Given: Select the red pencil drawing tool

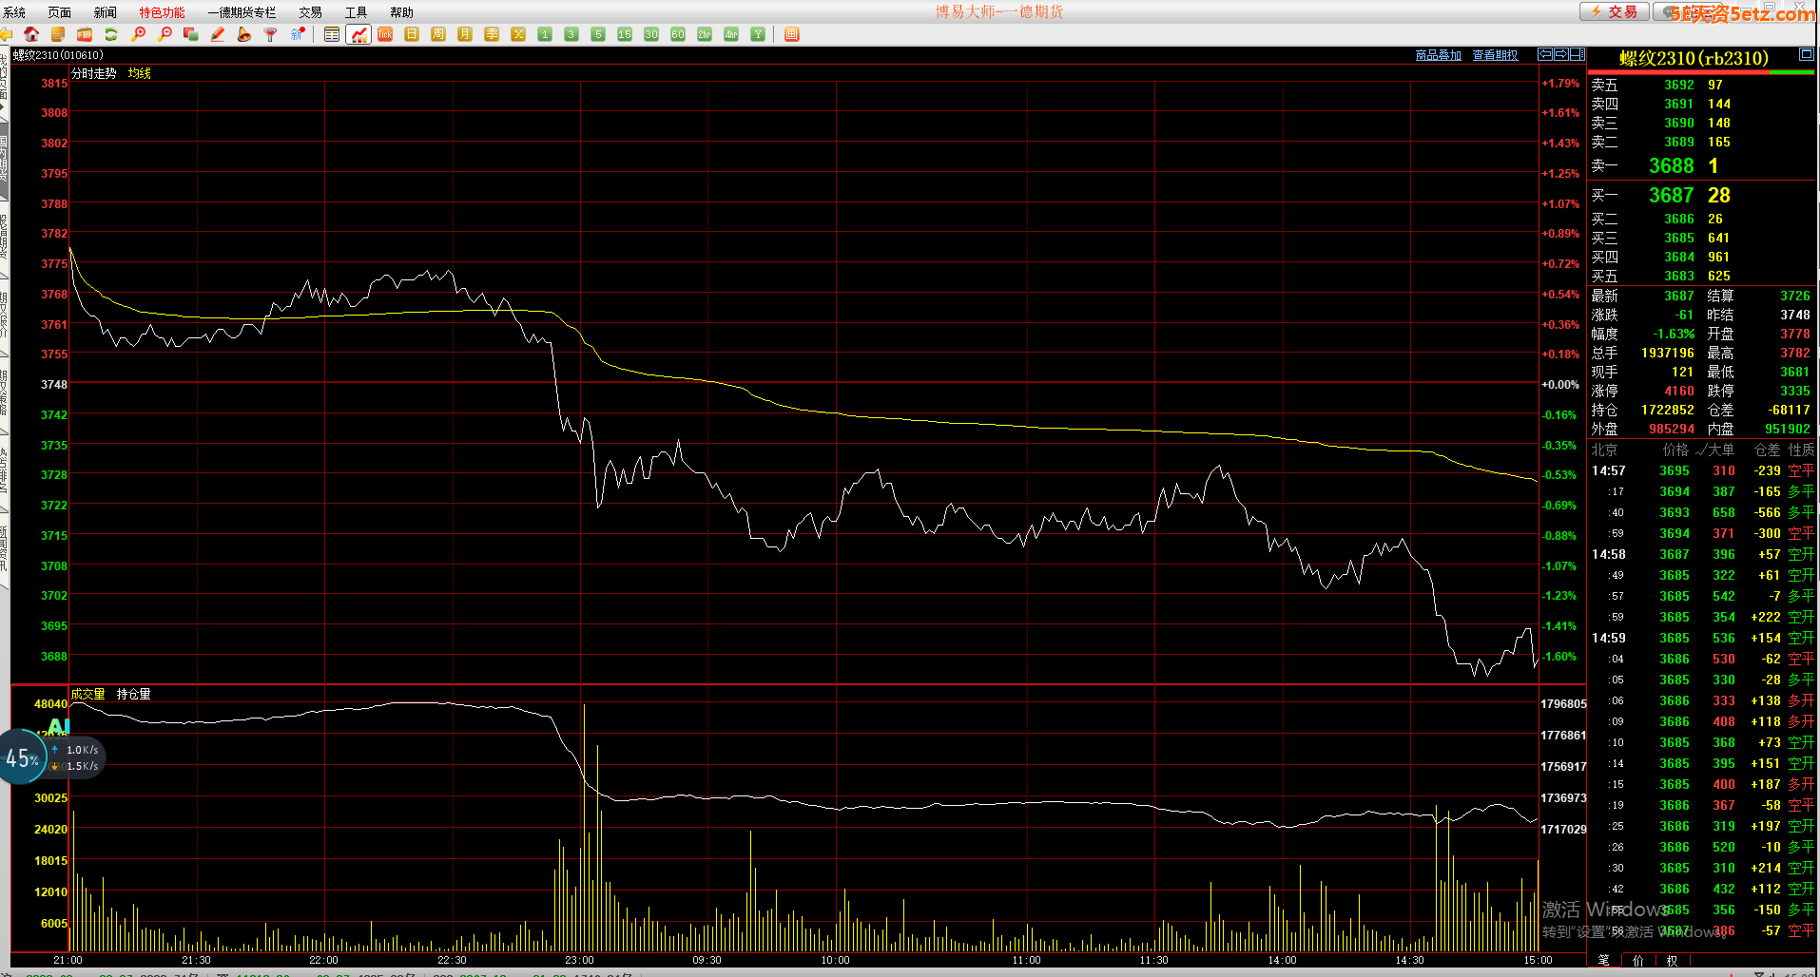Looking at the screenshot, I should (x=218, y=34).
